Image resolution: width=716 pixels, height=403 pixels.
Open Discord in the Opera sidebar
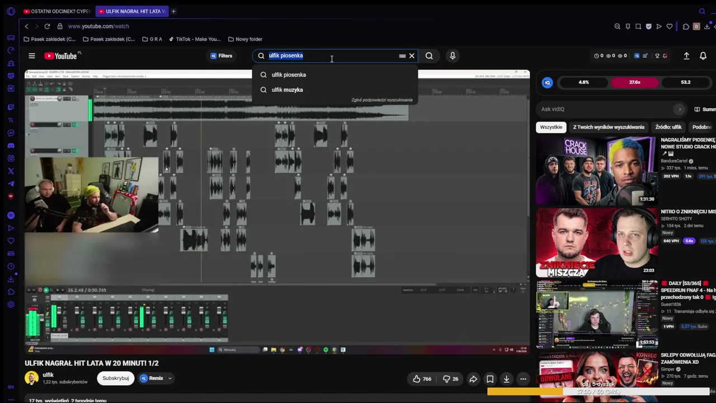11,146
